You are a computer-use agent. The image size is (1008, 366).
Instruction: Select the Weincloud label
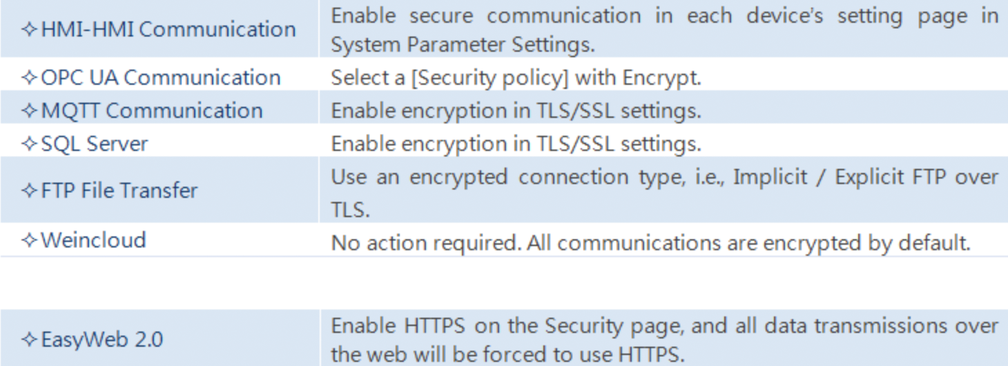(93, 241)
